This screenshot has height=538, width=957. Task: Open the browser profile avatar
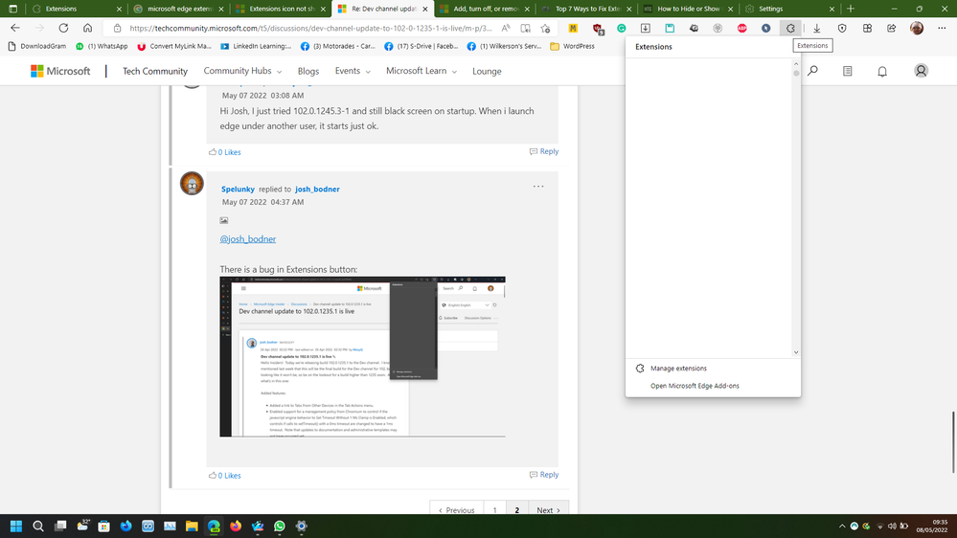click(x=917, y=28)
